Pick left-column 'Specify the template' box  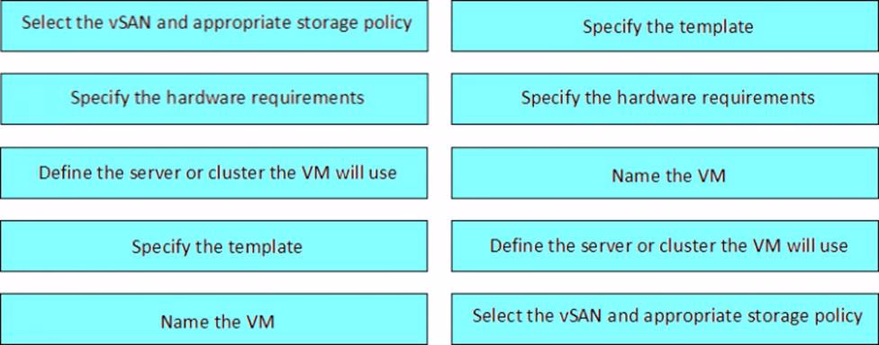pyautogui.click(x=214, y=246)
